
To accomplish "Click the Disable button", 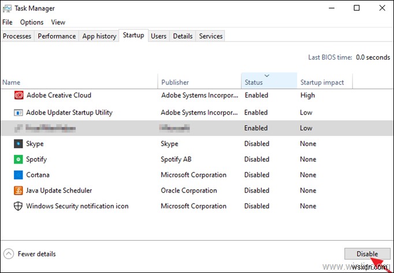I will (367, 254).
